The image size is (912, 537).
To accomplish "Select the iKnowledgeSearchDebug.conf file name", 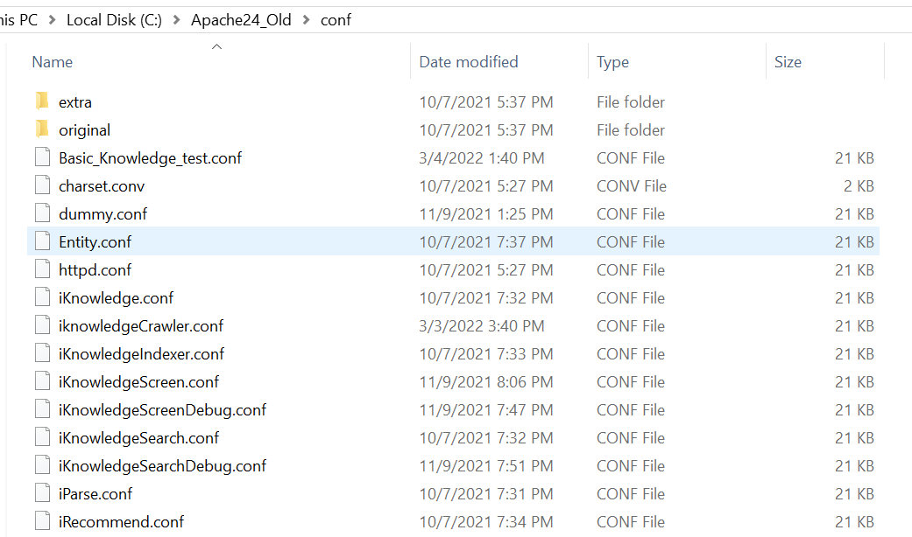I will coord(162,465).
